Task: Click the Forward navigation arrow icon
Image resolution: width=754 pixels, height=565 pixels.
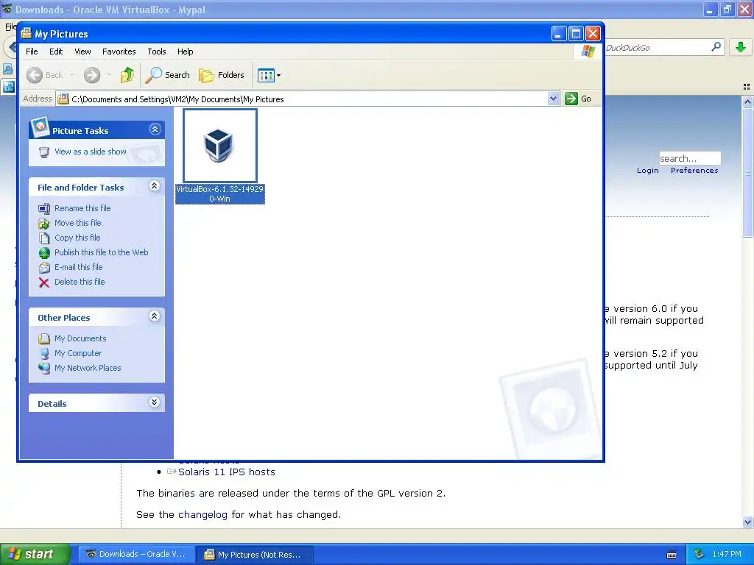Action: click(92, 75)
